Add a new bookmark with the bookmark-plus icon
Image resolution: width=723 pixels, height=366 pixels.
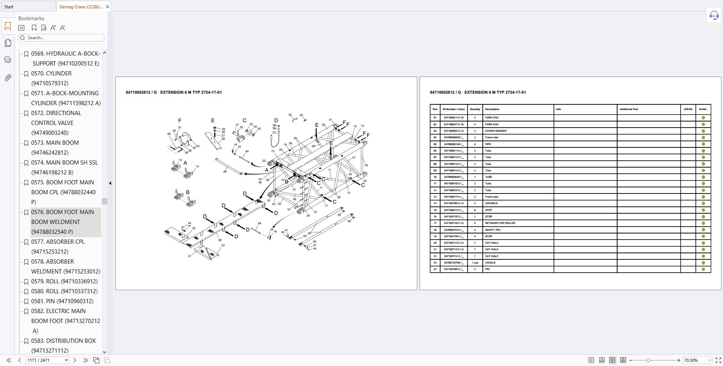tap(34, 27)
